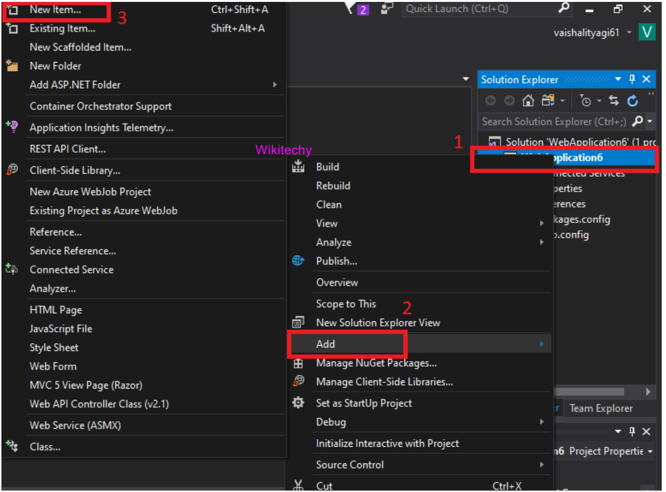Open the vaishalityagi61 account dropdown
Screen dimensions: 666x492
pyautogui.click(x=629, y=32)
